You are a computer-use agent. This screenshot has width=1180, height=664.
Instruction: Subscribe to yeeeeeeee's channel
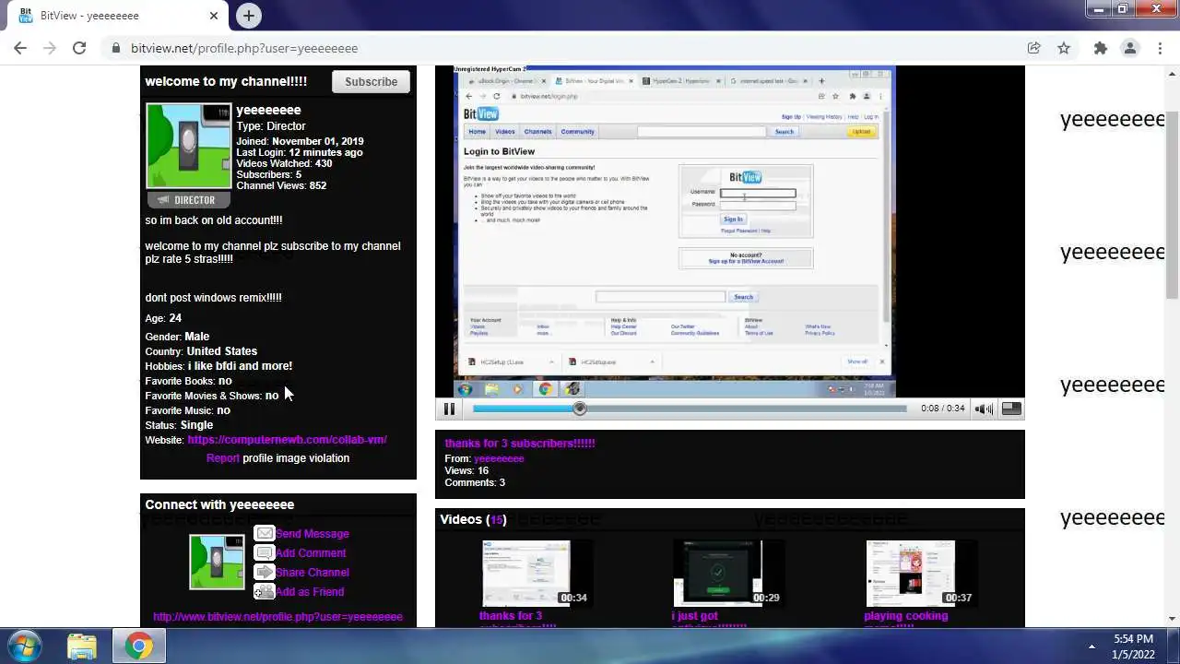pyautogui.click(x=371, y=81)
